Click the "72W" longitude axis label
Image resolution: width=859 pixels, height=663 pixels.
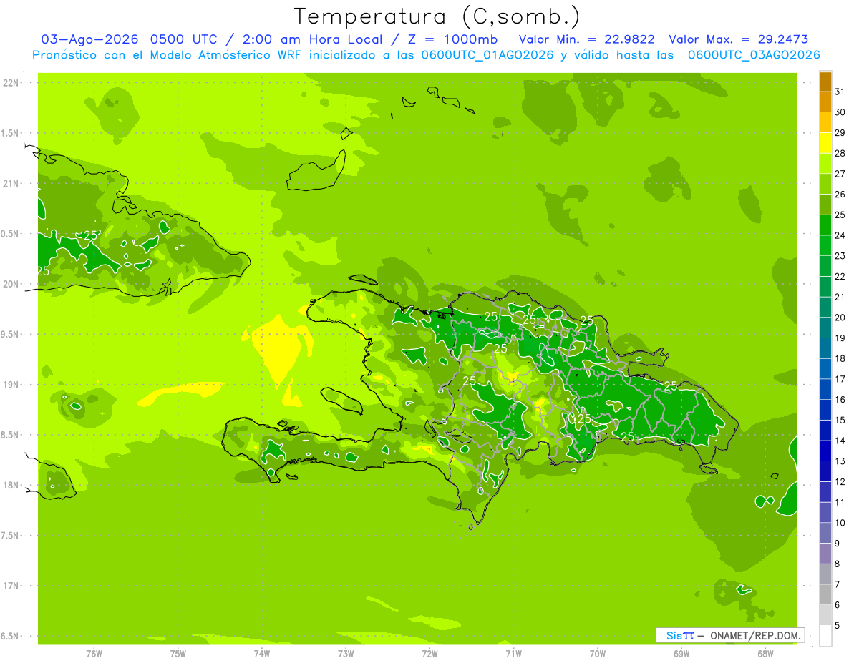tap(429, 654)
